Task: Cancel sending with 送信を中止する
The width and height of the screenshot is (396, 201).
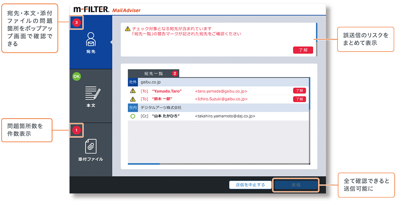Action: click(250, 185)
